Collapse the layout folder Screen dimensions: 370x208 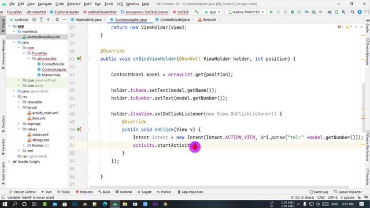click(x=18, y=107)
